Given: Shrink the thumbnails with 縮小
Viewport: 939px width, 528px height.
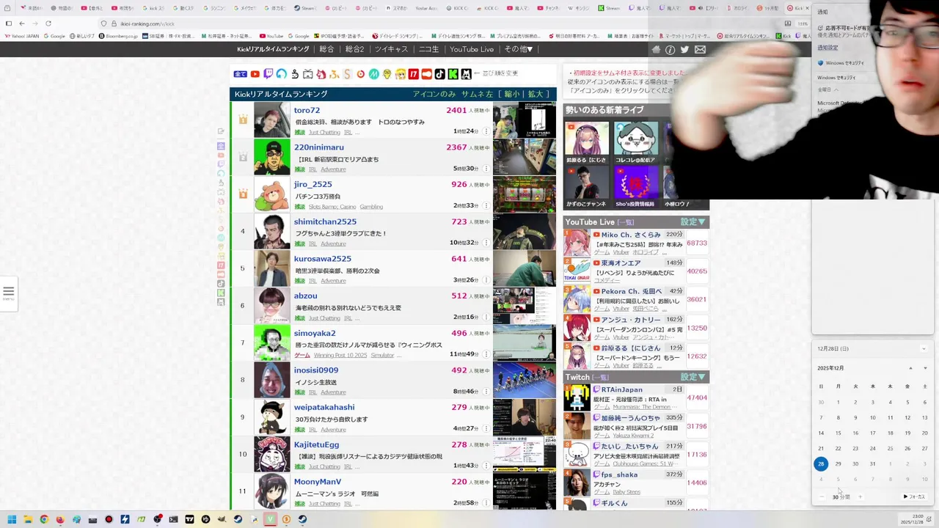Looking at the screenshot, I should pos(512,94).
